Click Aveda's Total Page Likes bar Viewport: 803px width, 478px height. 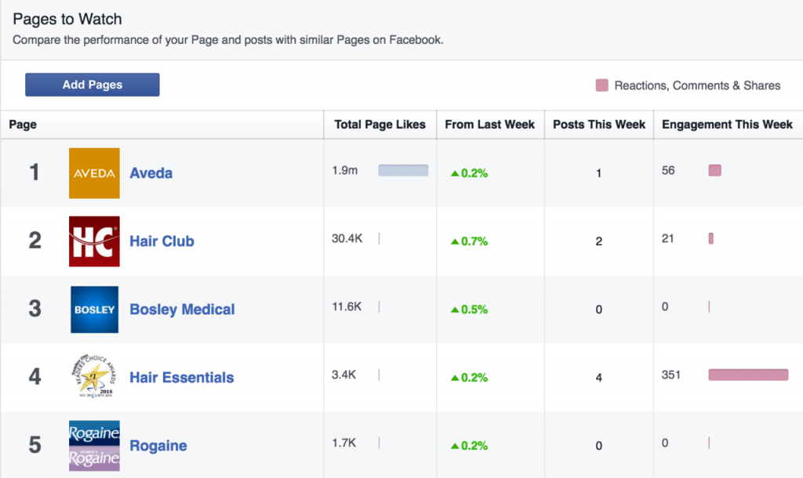pos(403,170)
